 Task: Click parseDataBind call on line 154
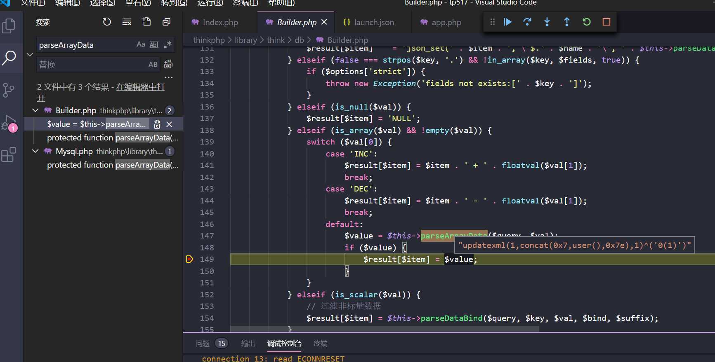452,318
